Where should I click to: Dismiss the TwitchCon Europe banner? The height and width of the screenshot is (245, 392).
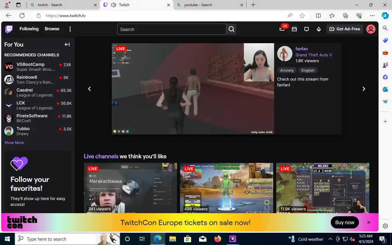click(x=369, y=222)
